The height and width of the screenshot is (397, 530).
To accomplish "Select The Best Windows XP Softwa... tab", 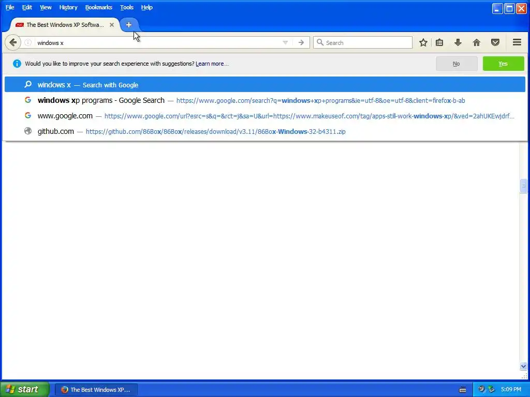I will 65,25.
